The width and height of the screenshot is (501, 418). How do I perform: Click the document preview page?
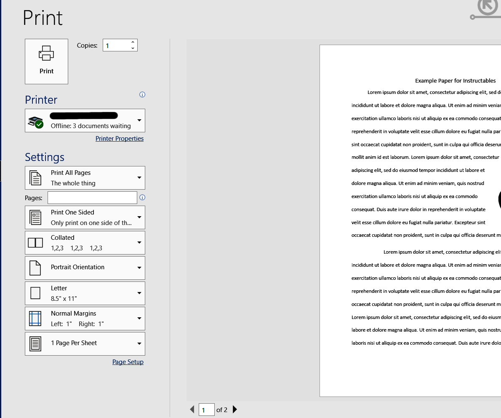coord(410,221)
